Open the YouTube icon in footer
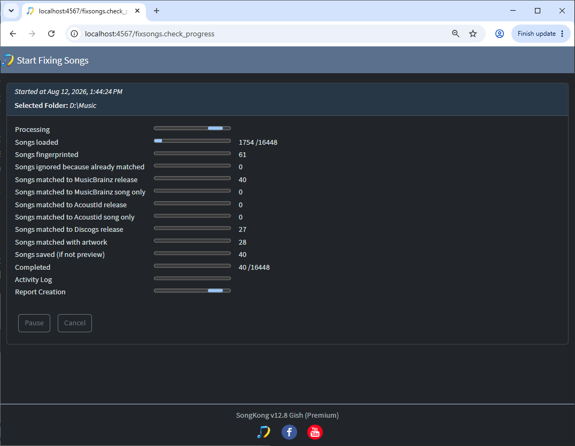The height and width of the screenshot is (446, 575). pos(315,432)
